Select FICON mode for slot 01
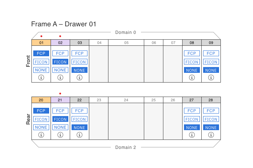This screenshot has width=253, height=168. (x=41, y=62)
